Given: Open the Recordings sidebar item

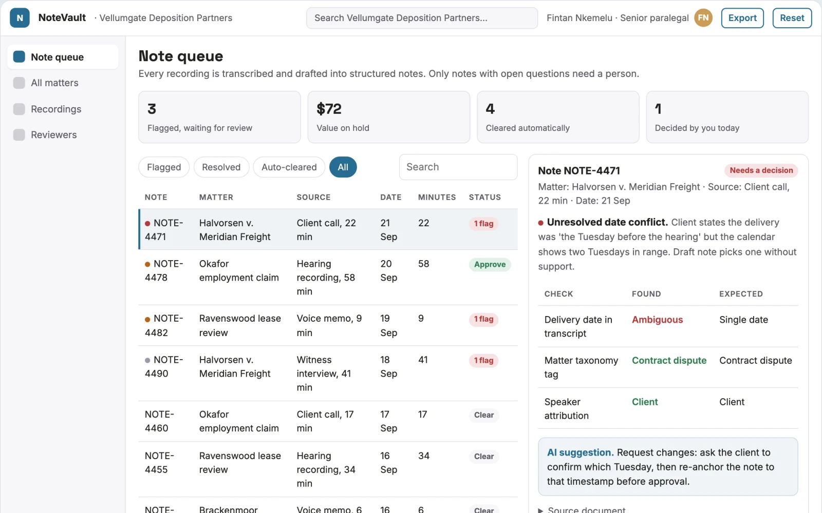Looking at the screenshot, I should 63,109.
